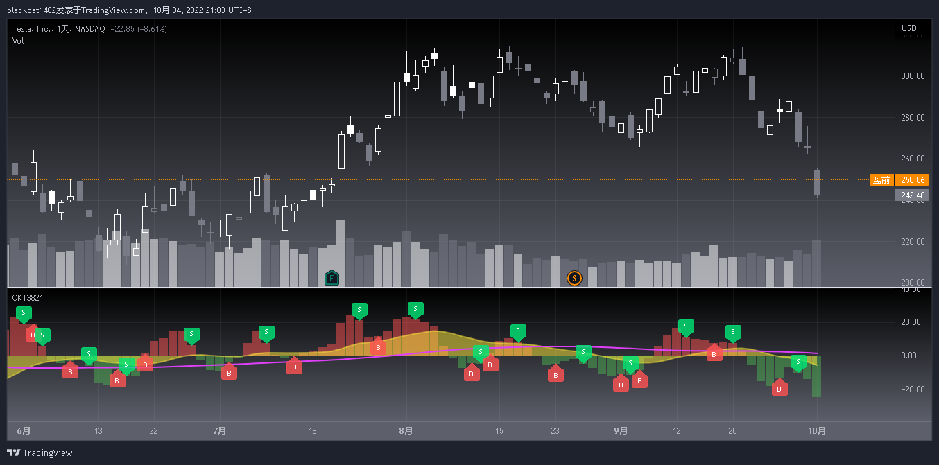Click the 23 date axis label
The width and height of the screenshot is (939, 465).
coord(555,431)
